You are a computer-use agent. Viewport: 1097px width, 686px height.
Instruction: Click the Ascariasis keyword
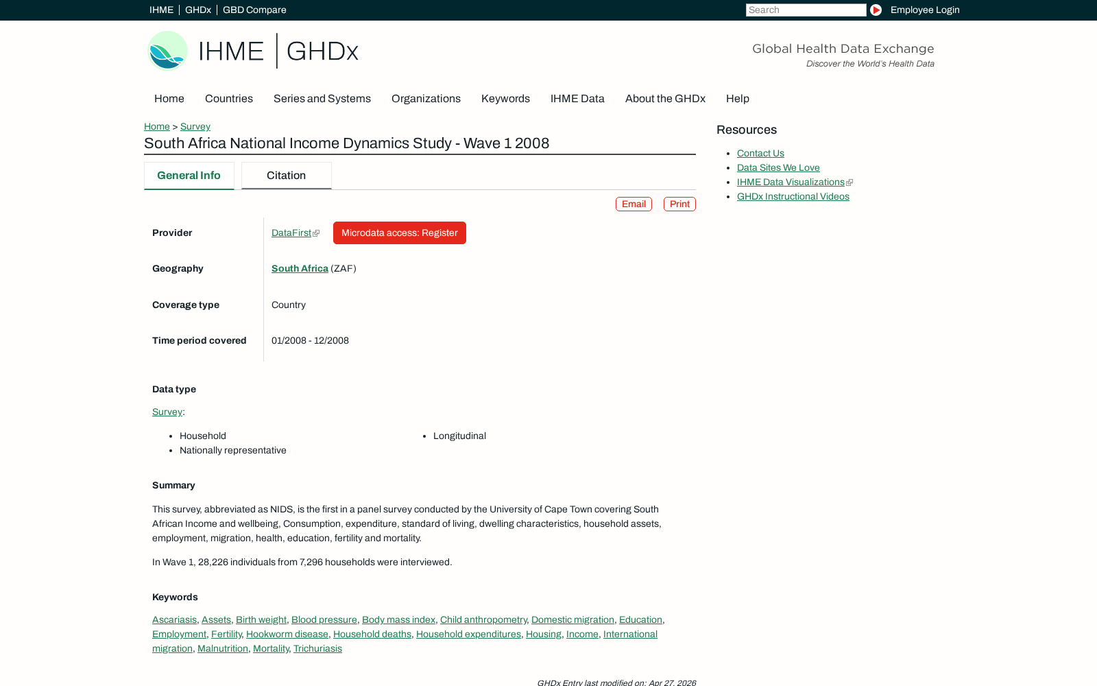click(174, 620)
